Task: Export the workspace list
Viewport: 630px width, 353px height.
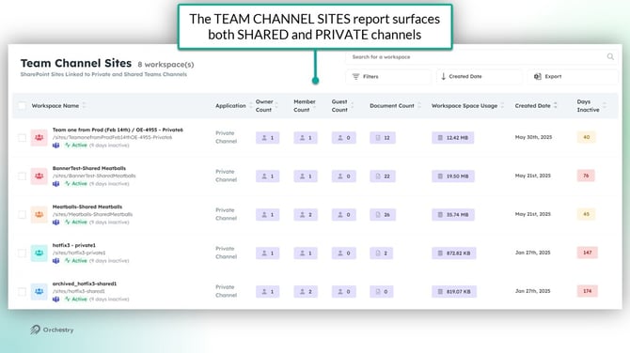Action: [572, 77]
